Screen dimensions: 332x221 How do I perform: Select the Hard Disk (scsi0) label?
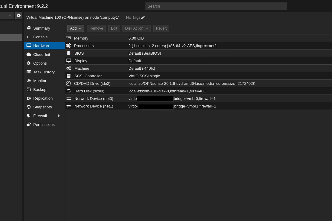89,91
